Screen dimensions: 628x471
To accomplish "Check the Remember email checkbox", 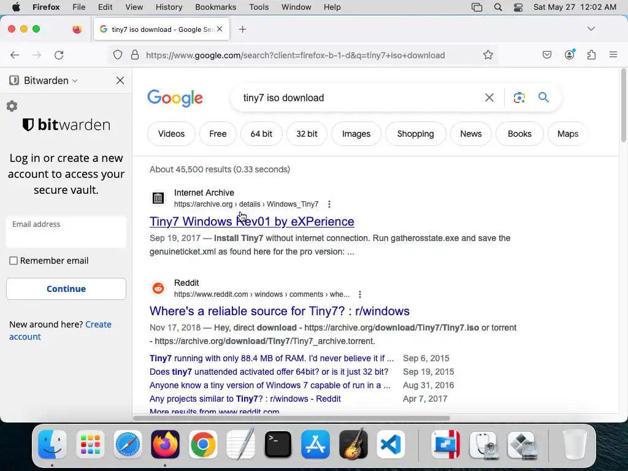I will (13, 261).
